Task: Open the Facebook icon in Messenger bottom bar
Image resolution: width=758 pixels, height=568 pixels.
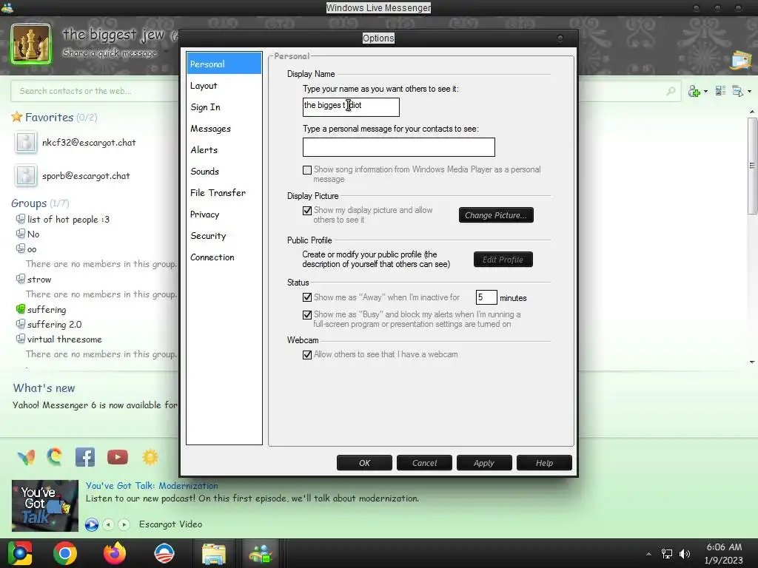Action: coord(85,457)
